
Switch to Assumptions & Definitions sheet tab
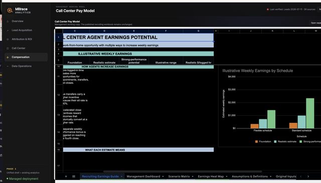pyautogui.click(x=250, y=176)
